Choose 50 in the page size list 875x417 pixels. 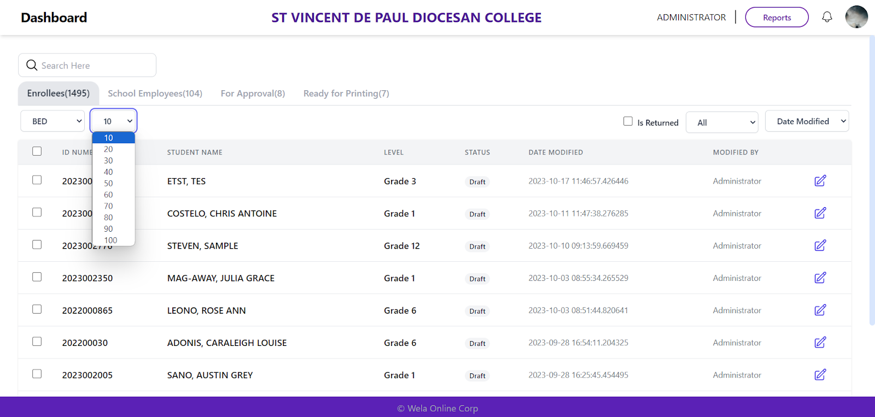pos(108,183)
